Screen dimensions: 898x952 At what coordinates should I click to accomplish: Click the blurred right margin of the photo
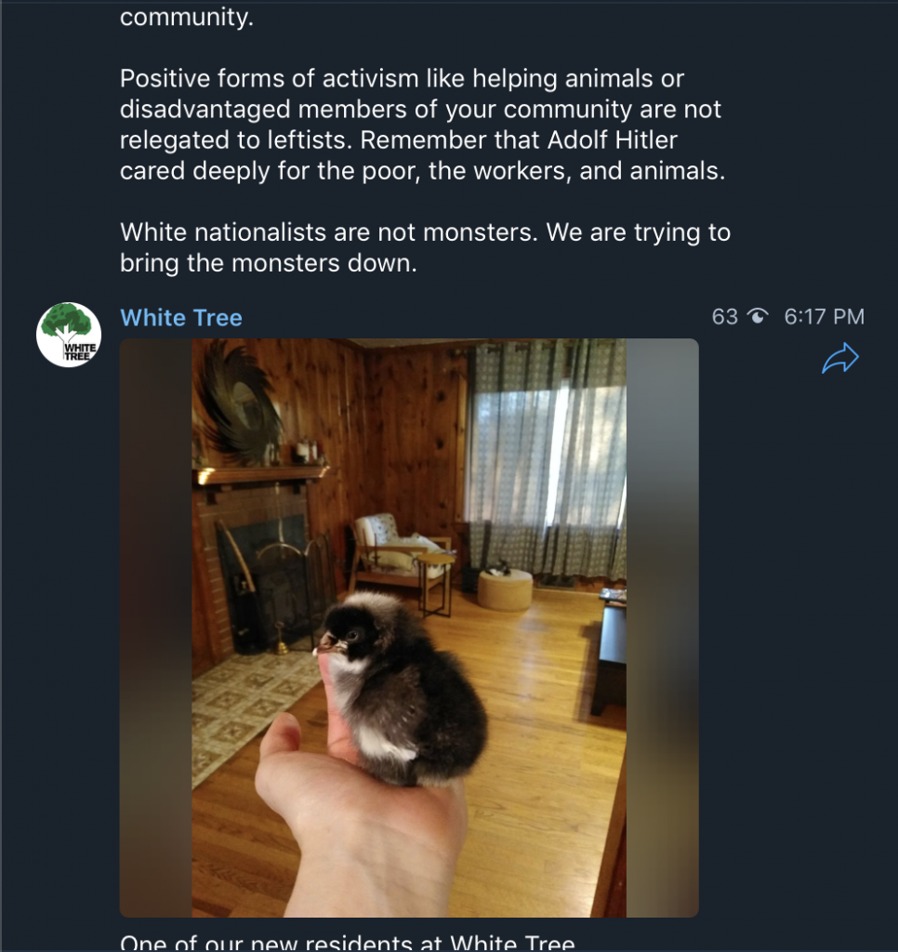[x=662, y=628]
